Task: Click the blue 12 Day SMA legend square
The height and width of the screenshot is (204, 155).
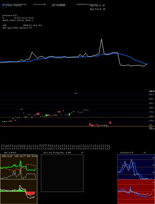Action: point(3,5)
